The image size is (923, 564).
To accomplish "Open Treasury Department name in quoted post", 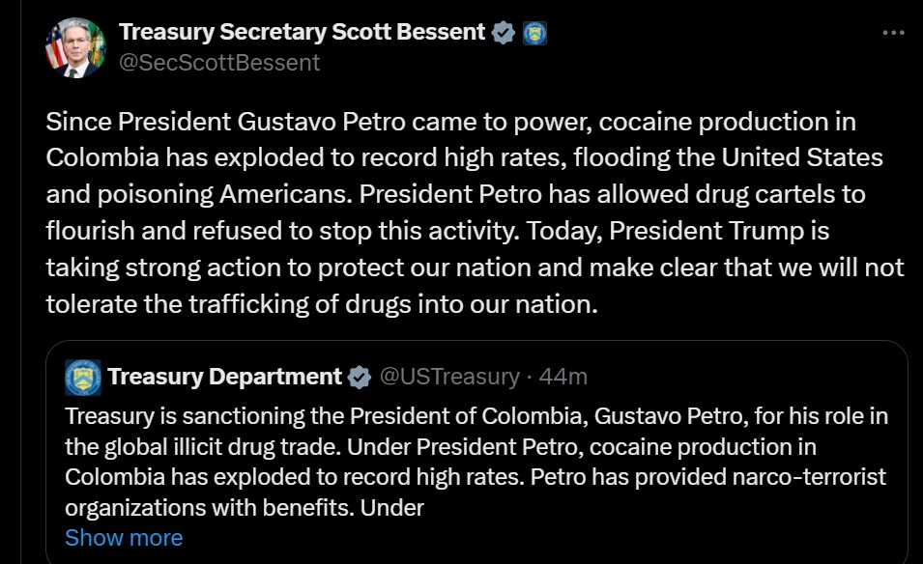I will [225, 377].
